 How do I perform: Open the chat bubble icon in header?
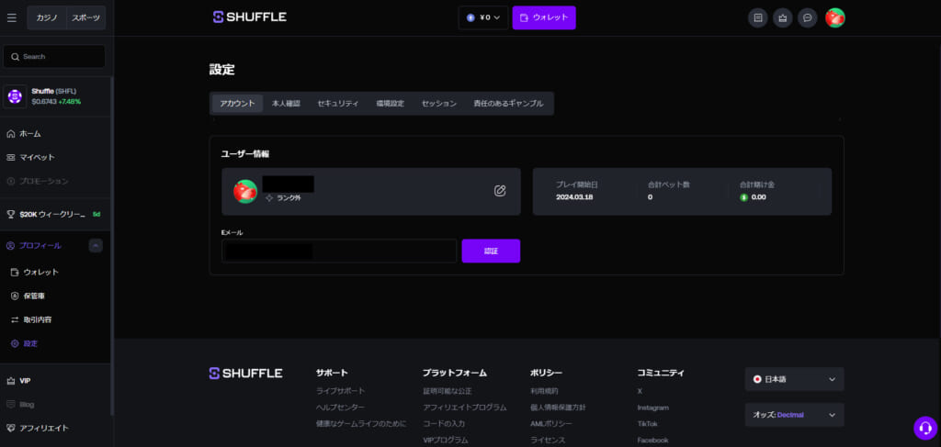[808, 18]
